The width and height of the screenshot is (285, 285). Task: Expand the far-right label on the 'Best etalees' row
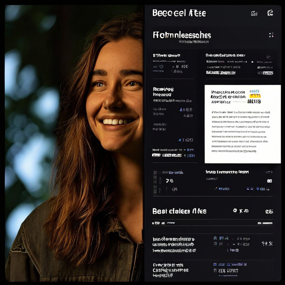(269, 212)
